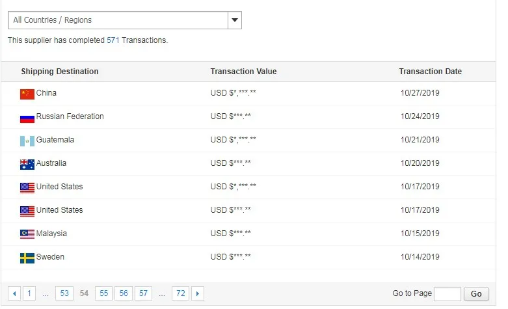Jump to page 1

click(x=29, y=293)
